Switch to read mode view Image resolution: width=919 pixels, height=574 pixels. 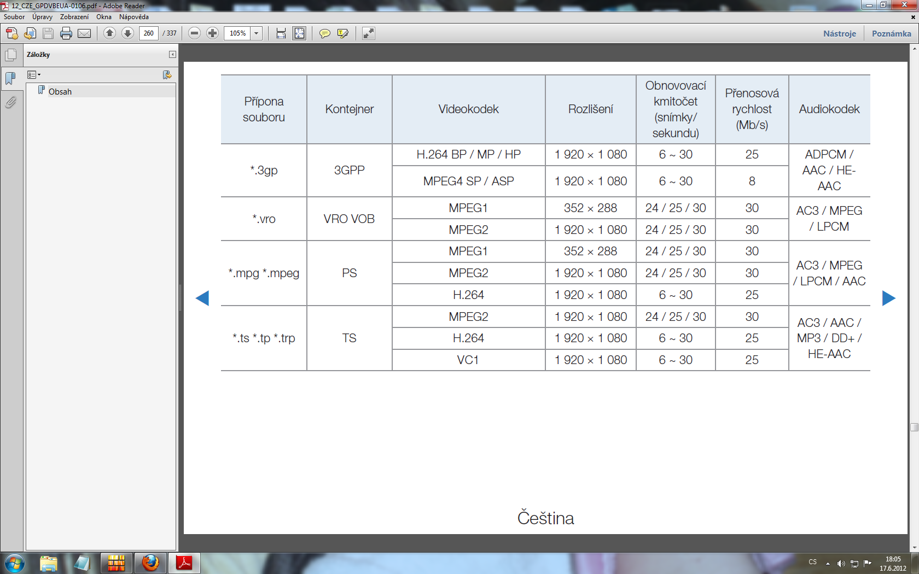pos(369,33)
